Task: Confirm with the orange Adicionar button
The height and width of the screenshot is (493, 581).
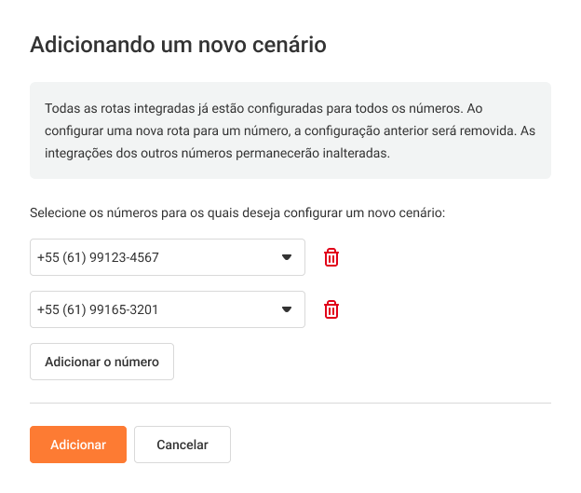Action: tap(78, 445)
